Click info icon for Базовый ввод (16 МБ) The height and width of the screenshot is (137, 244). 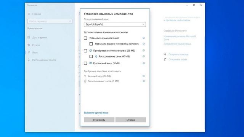click(x=144, y=76)
